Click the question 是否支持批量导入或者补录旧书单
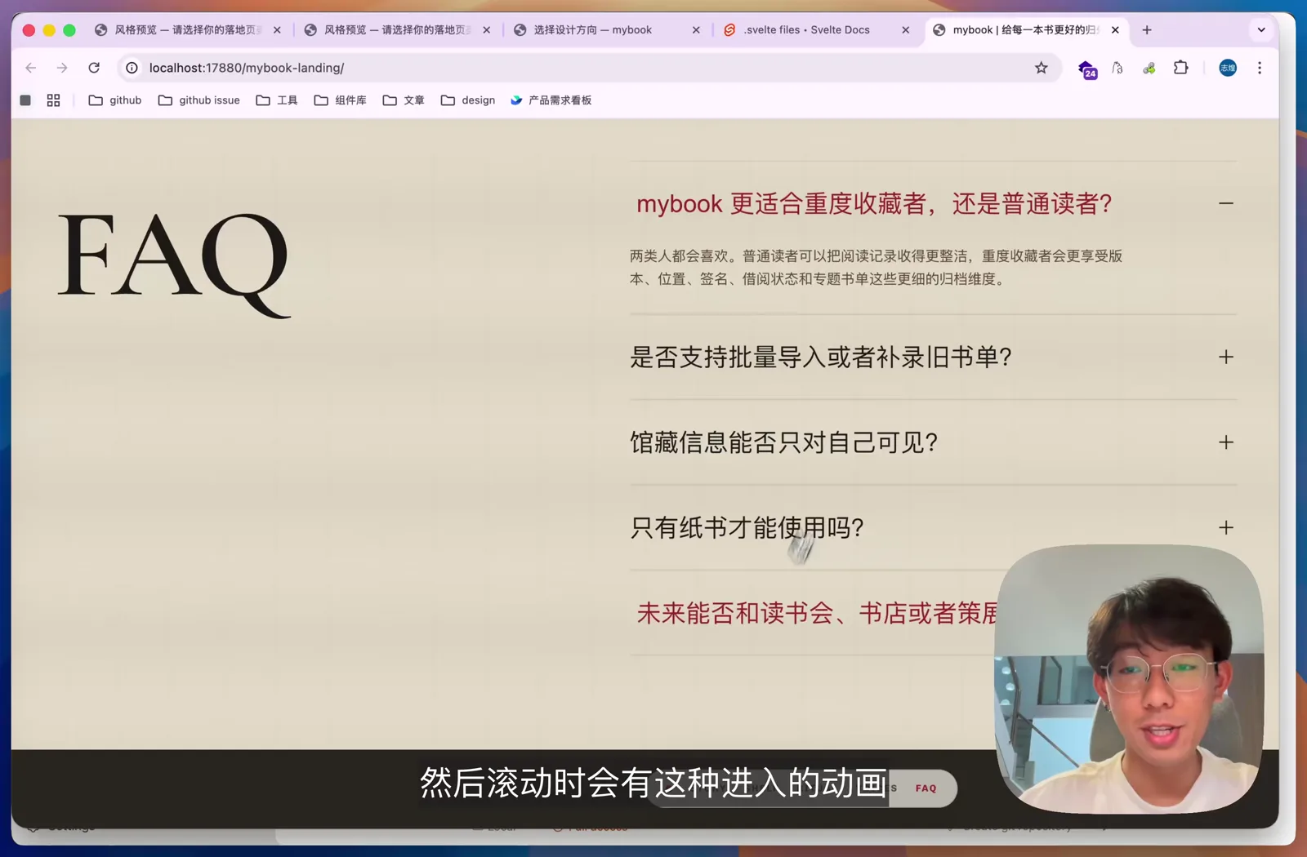Screen dimensions: 1307x857 [821, 357]
